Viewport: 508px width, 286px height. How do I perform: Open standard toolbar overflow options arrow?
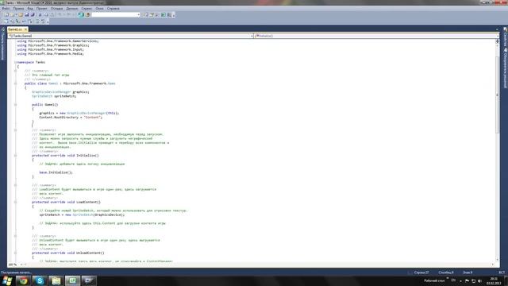174,15
